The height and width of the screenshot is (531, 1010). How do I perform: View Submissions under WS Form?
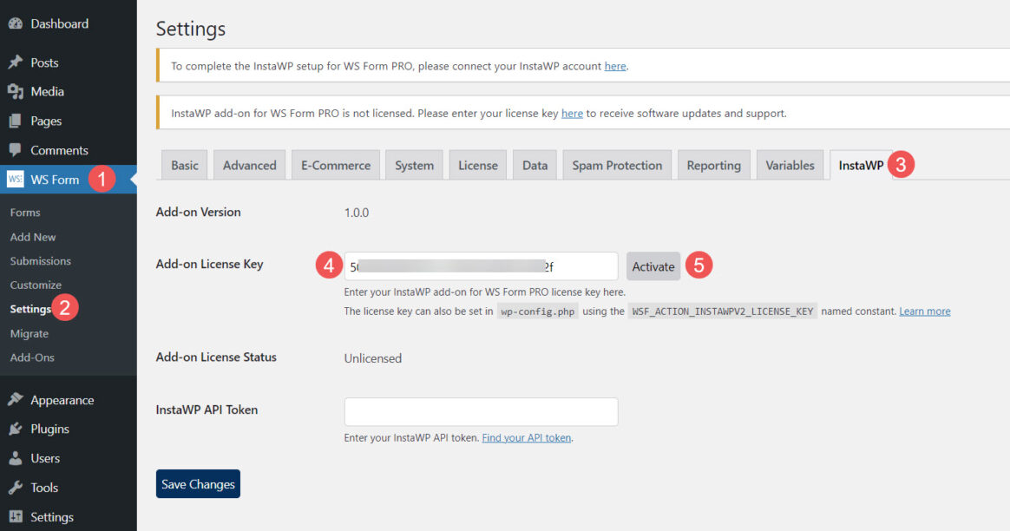click(41, 261)
